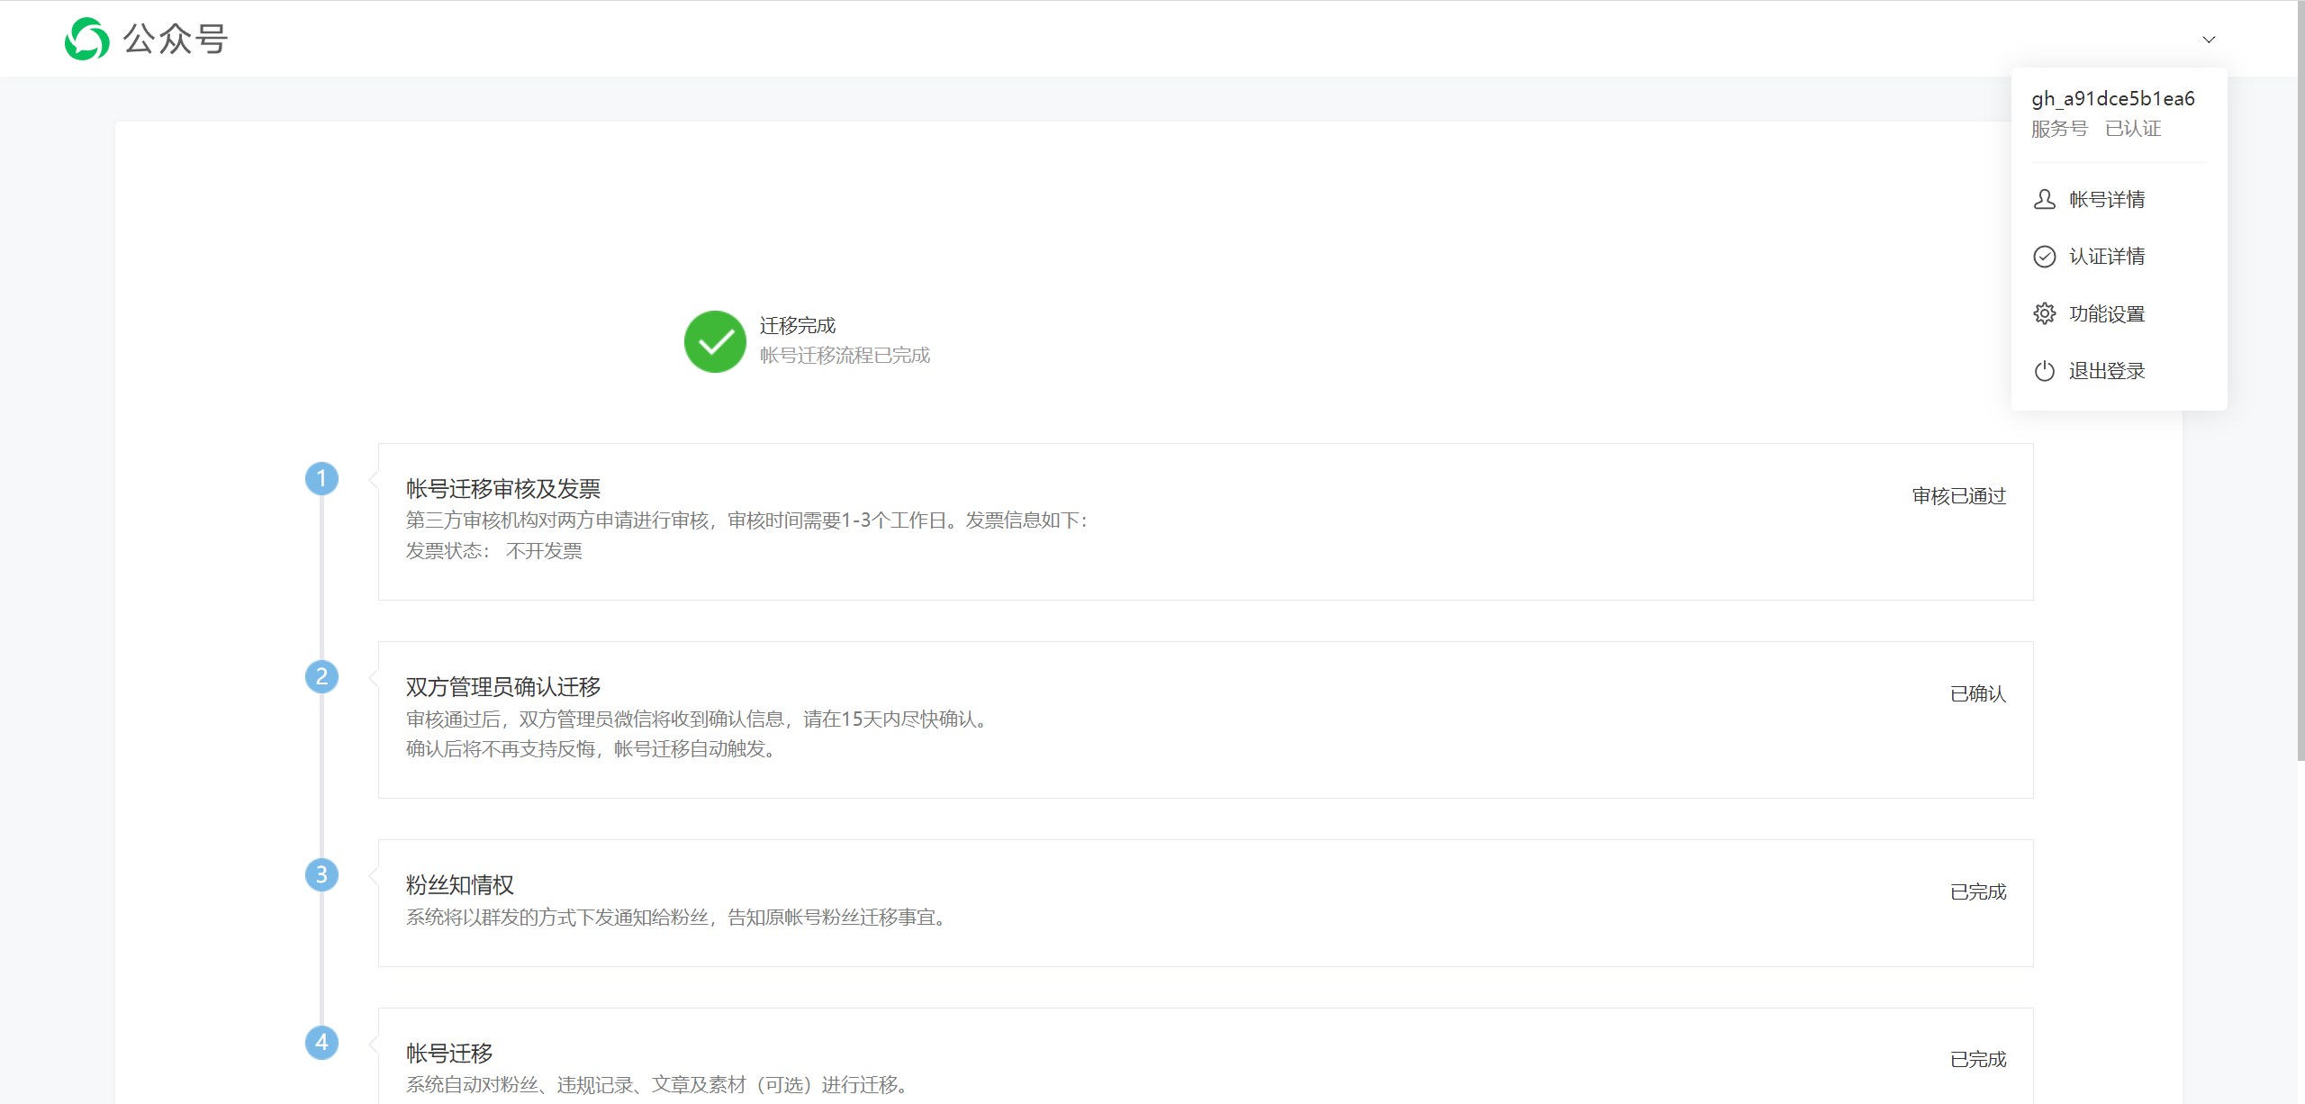This screenshot has height=1104, width=2305.
Task: Click the 已确认 status label
Action: tap(1977, 694)
